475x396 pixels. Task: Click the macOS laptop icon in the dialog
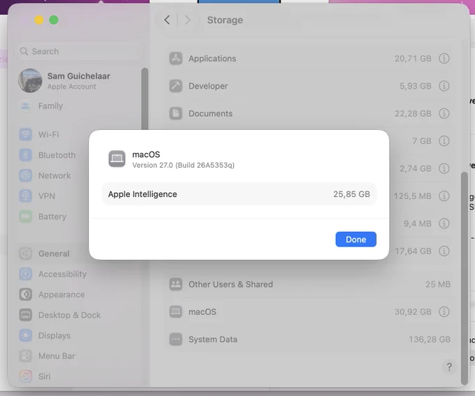click(x=117, y=159)
